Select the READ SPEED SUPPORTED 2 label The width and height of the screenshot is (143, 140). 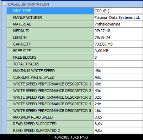36,130
